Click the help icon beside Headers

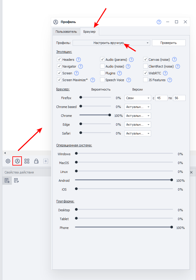click(79, 60)
